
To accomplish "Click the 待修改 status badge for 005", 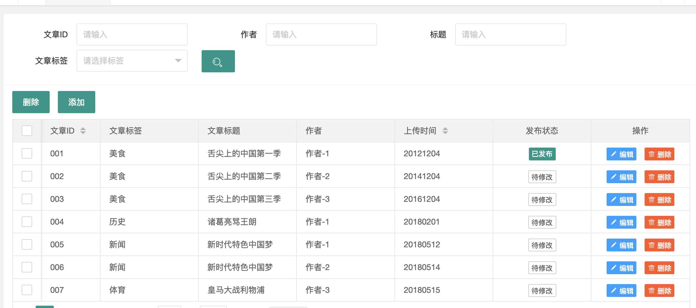I will 542,245.
